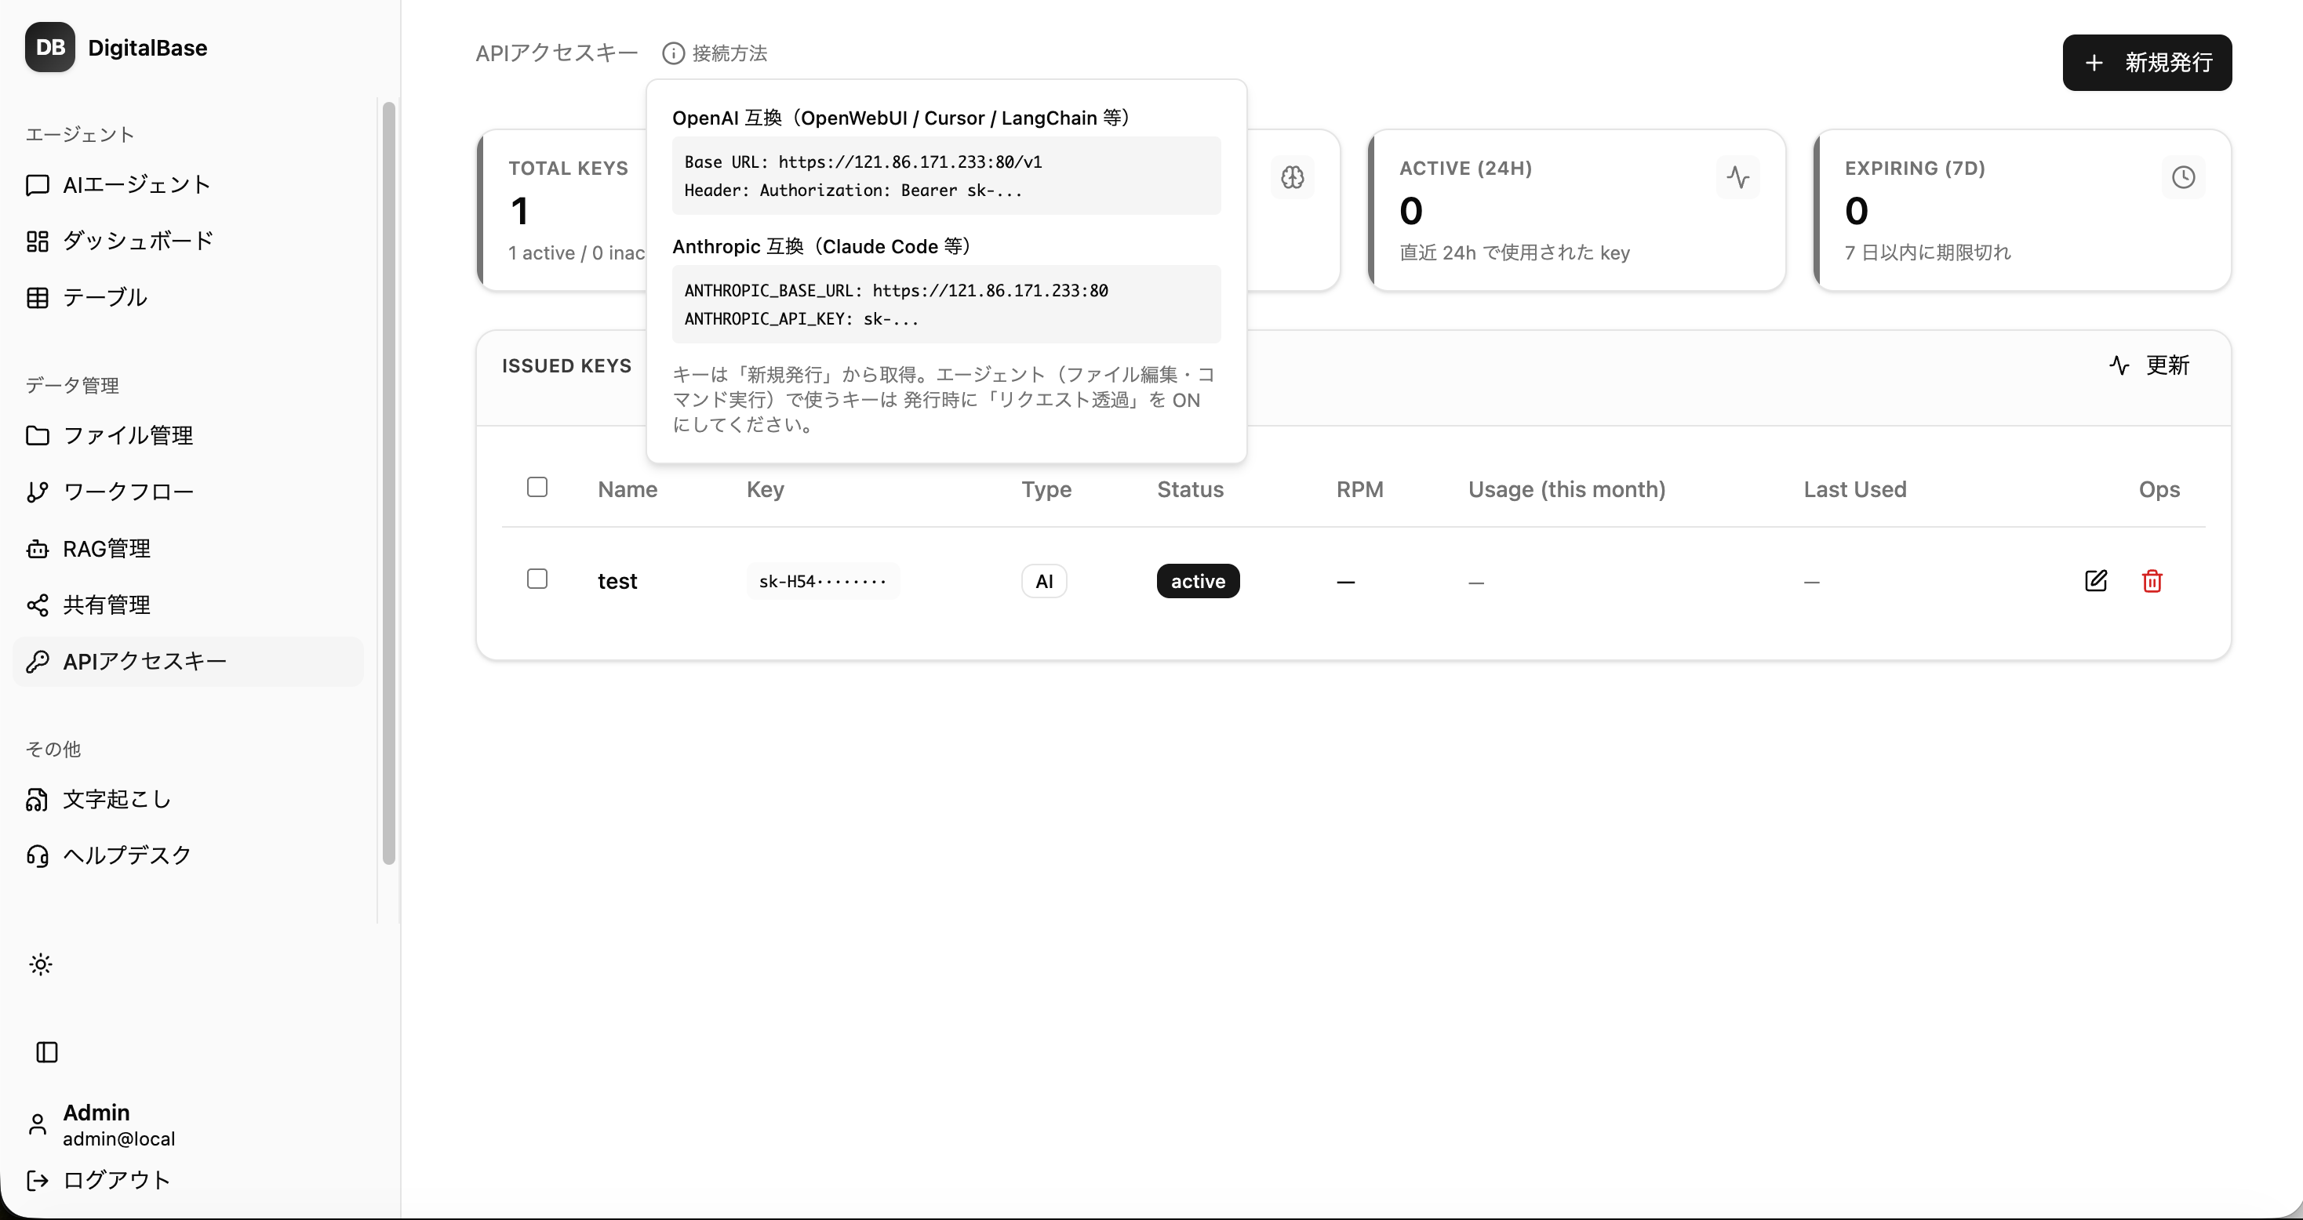2303x1220 pixels.
Task: Click the activity pulse icon in ACTIVE card
Action: (x=1738, y=177)
